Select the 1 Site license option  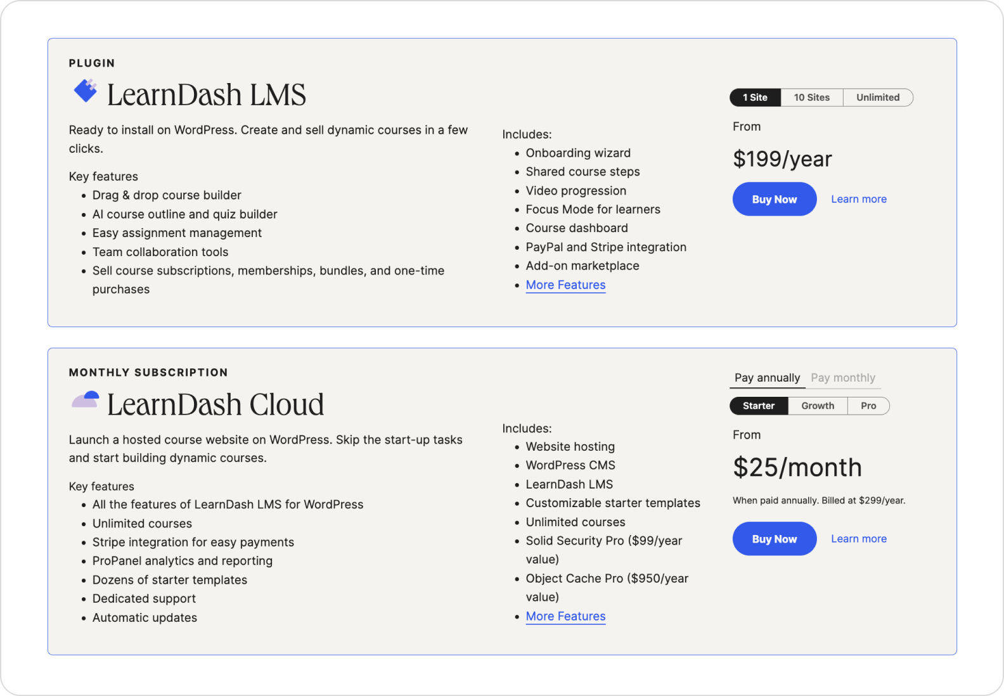pos(756,98)
